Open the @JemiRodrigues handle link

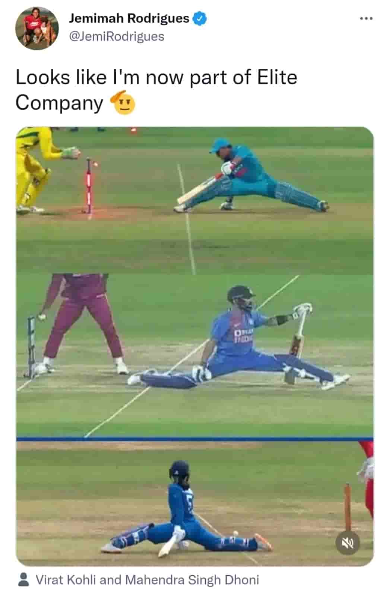(x=117, y=36)
